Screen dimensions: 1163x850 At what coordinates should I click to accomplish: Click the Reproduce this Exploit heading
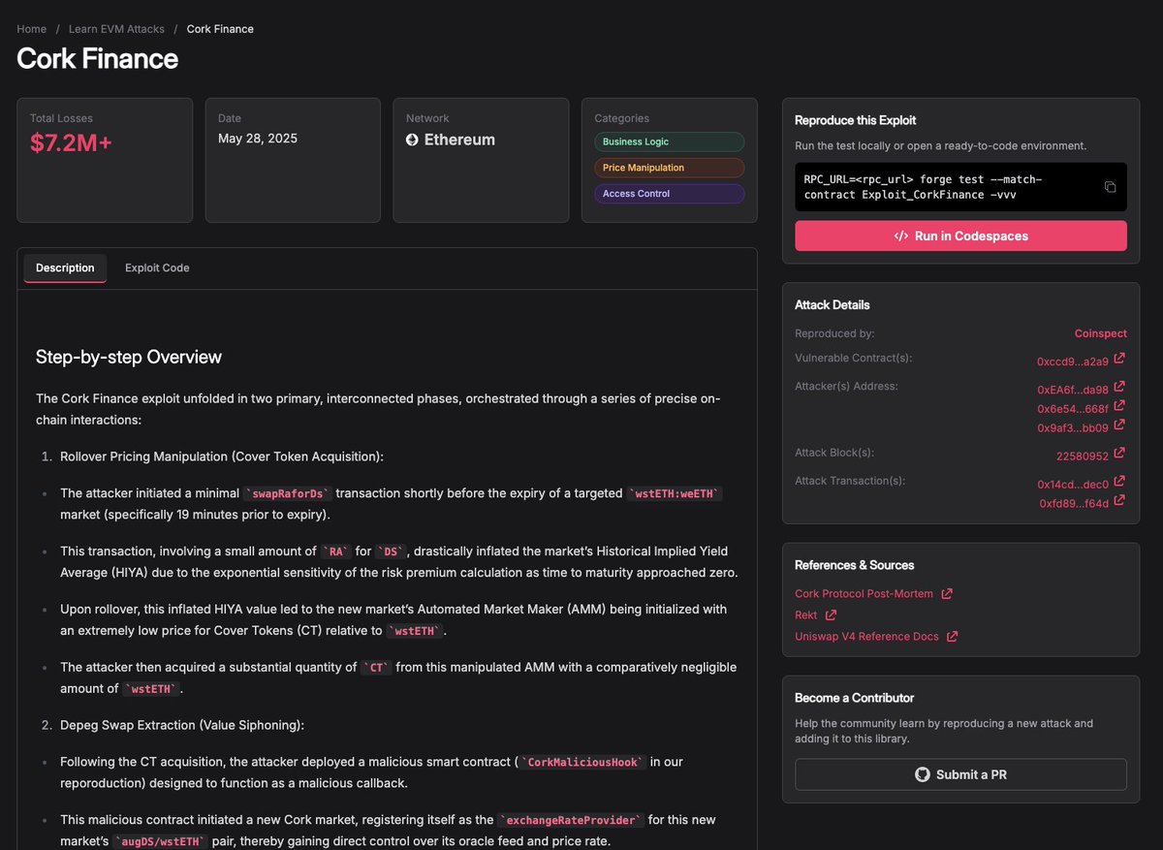(x=855, y=120)
